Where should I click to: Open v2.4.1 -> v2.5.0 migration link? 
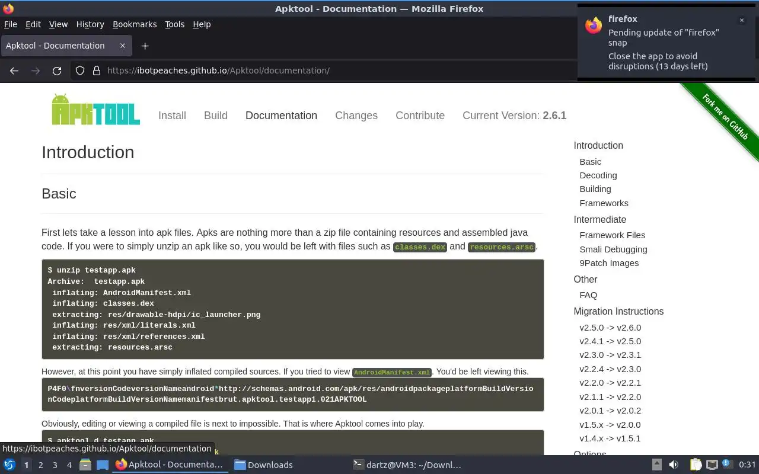[x=610, y=341]
